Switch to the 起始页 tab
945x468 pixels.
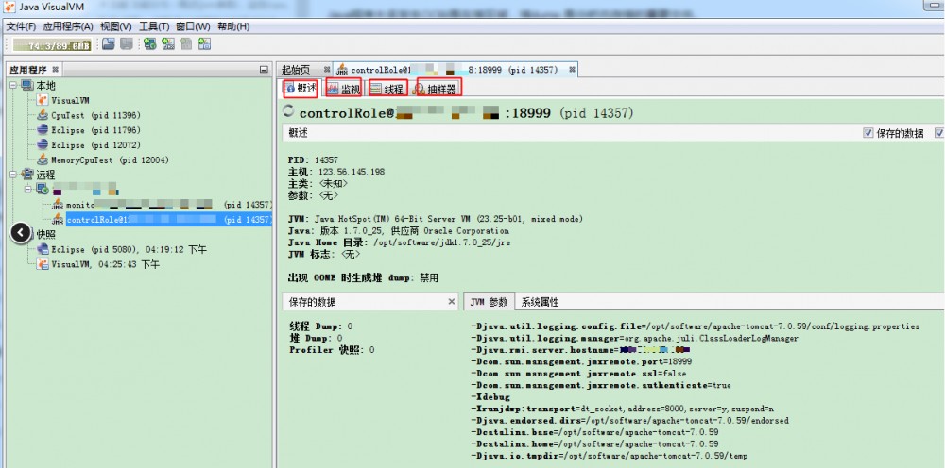(296, 70)
